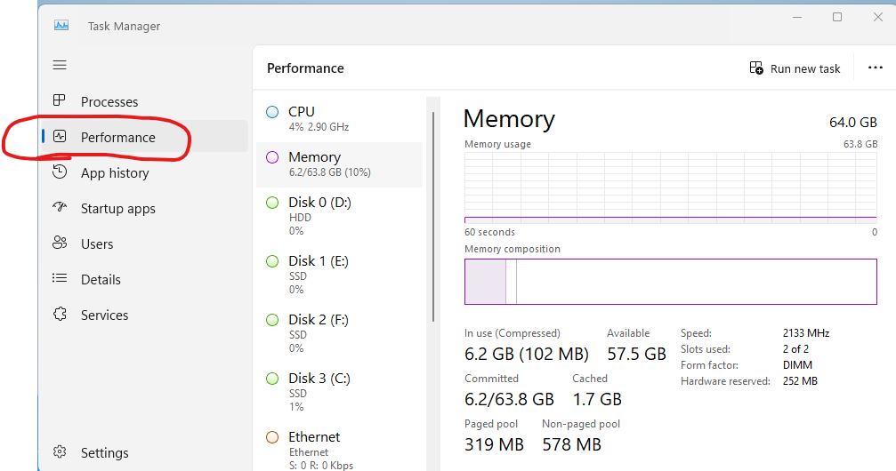This screenshot has height=471, width=896.
Task: Click the In use value 6.2 GB (102 MB)
Action: (x=526, y=354)
